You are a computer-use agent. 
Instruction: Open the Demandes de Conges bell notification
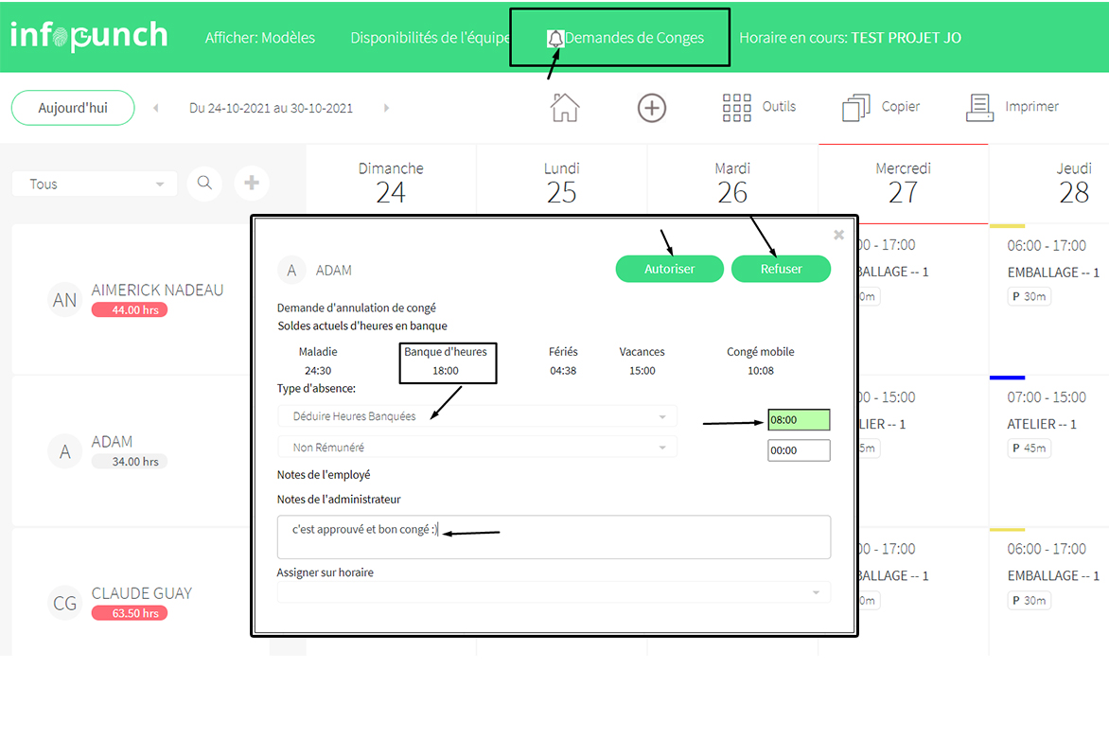[555, 38]
